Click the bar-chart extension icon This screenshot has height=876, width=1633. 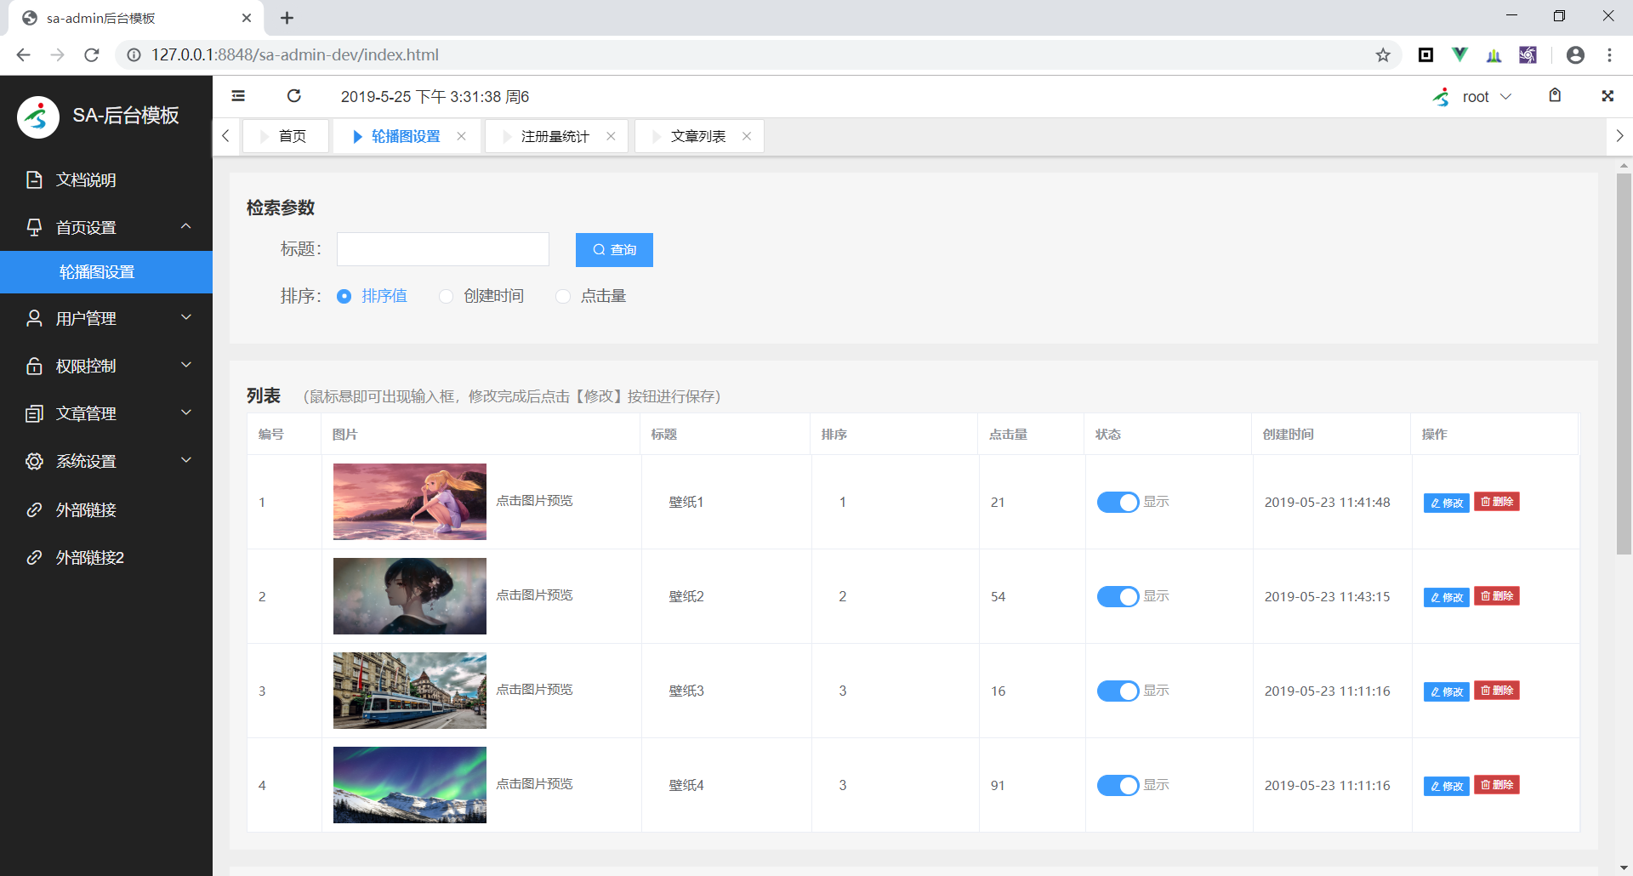(1494, 55)
